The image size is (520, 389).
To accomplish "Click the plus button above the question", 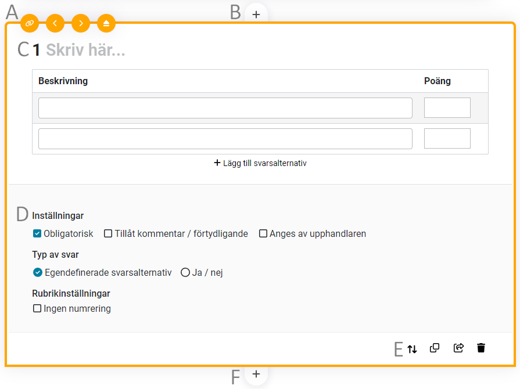I will [256, 14].
